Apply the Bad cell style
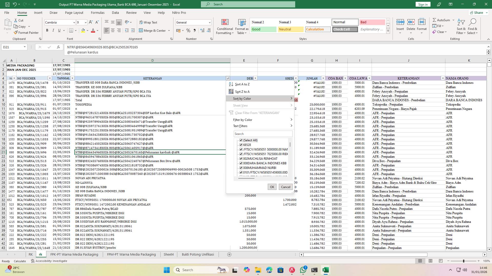This screenshot has width=492, height=276. point(372,22)
